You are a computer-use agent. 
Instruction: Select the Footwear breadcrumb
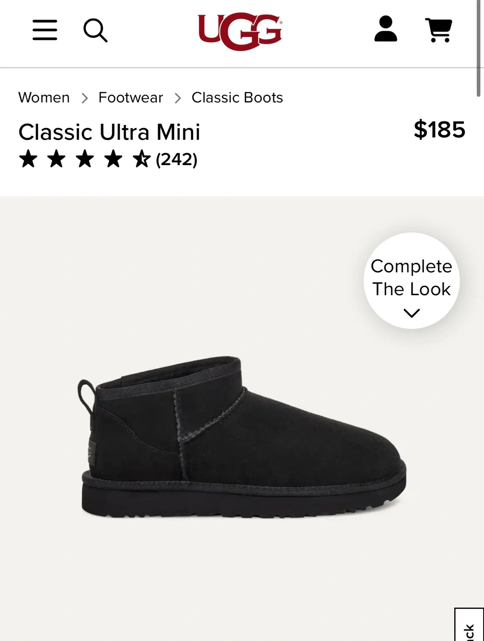[131, 97]
